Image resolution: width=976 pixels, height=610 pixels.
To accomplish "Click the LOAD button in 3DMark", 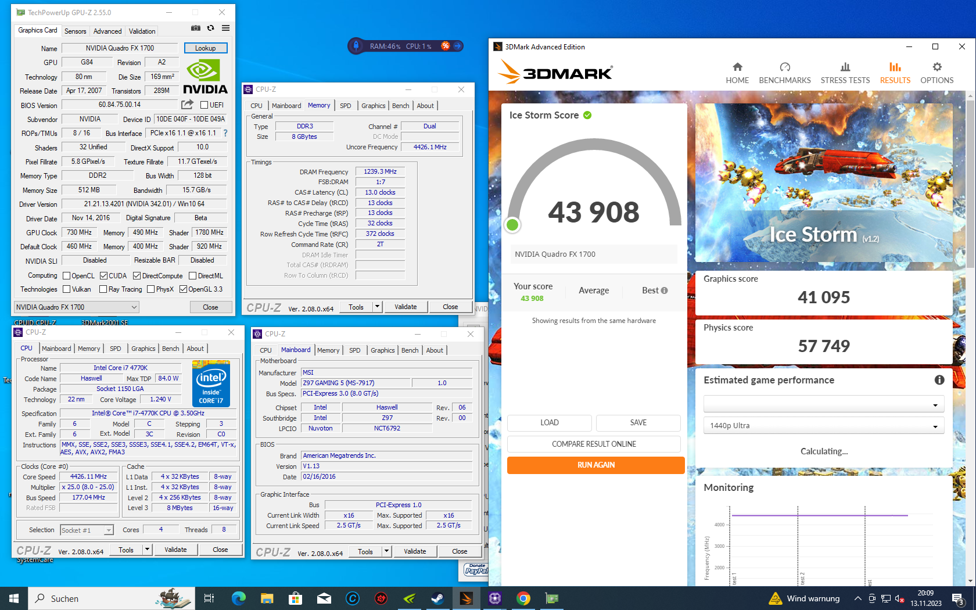I will coord(550,422).
